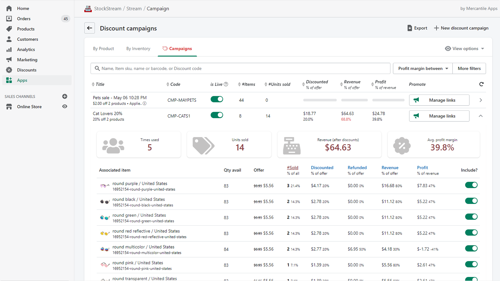
Task: Open Analytics from the sidebar
Action: coord(26,49)
